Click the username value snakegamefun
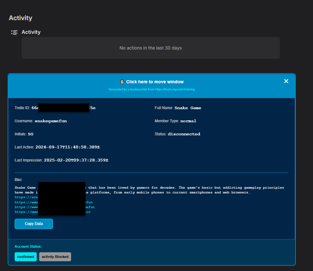The height and width of the screenshot is (271, 313). coord(51,121)
